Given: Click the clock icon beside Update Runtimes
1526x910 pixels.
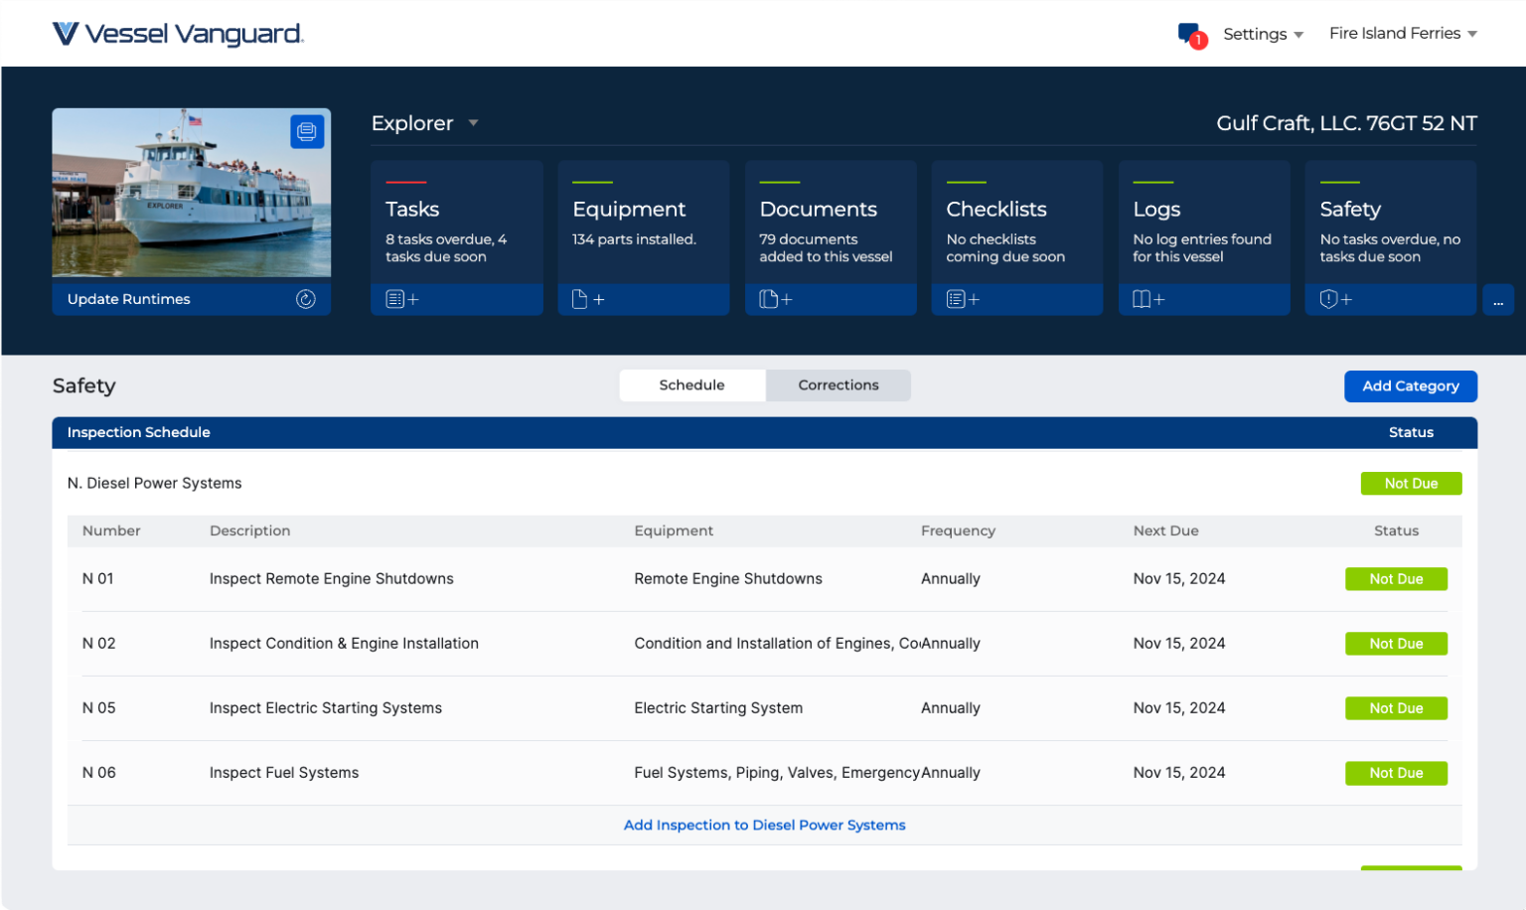Looking at the screenshot, I should [306, 298].
